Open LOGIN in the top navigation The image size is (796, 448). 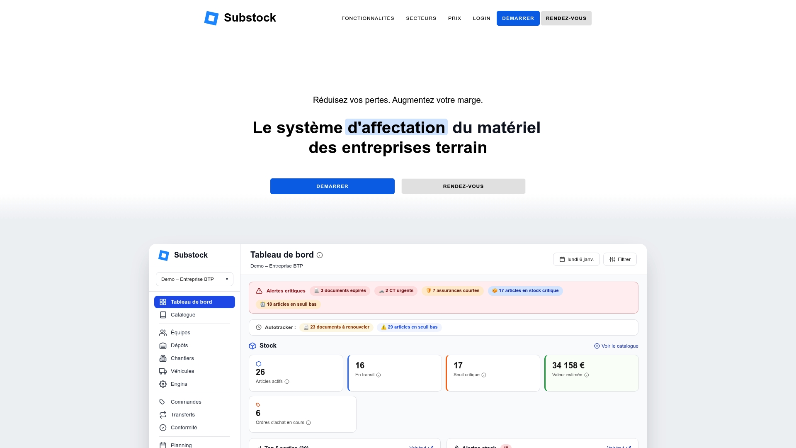coord(481,18)
